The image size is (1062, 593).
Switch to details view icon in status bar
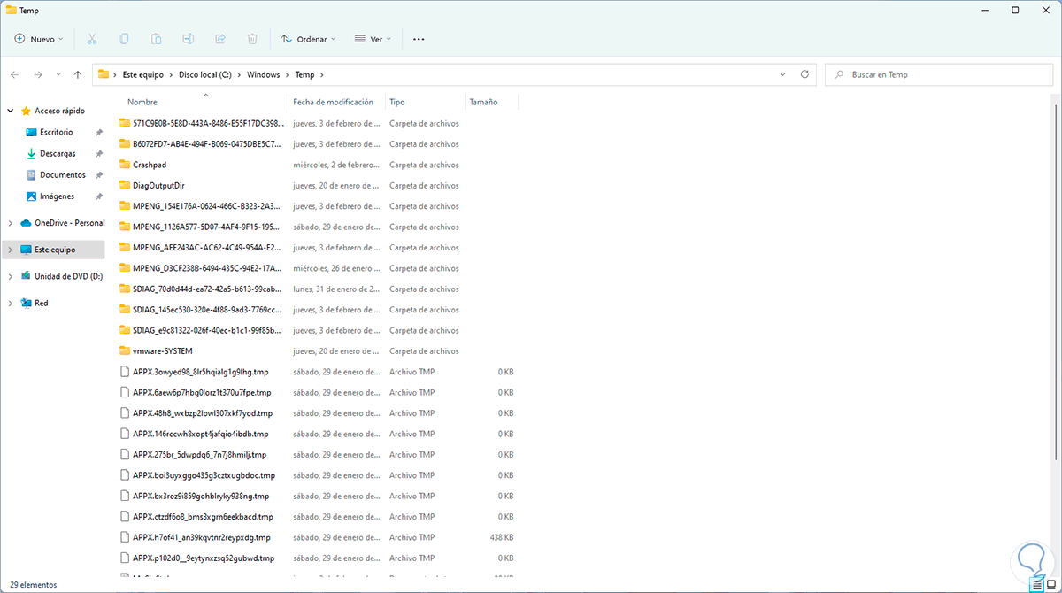(1036, 584)
